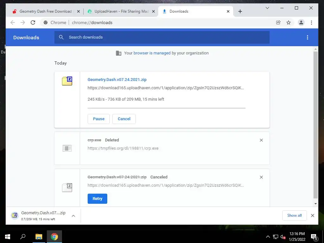
Task: Open the network status tray icon
Action: [276, 237]
